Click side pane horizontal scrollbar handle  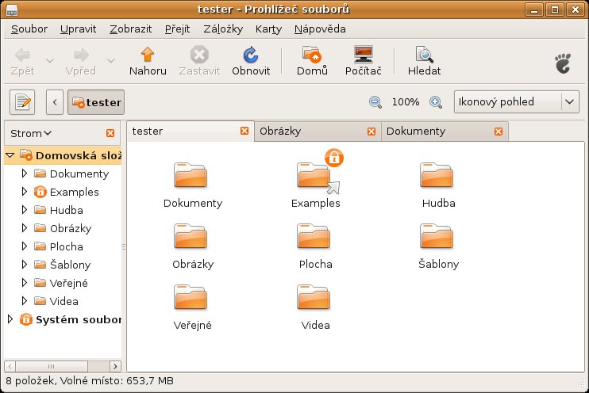[52, 366]
